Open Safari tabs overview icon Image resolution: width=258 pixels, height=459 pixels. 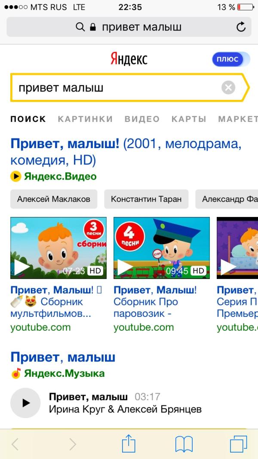[238, 444]
